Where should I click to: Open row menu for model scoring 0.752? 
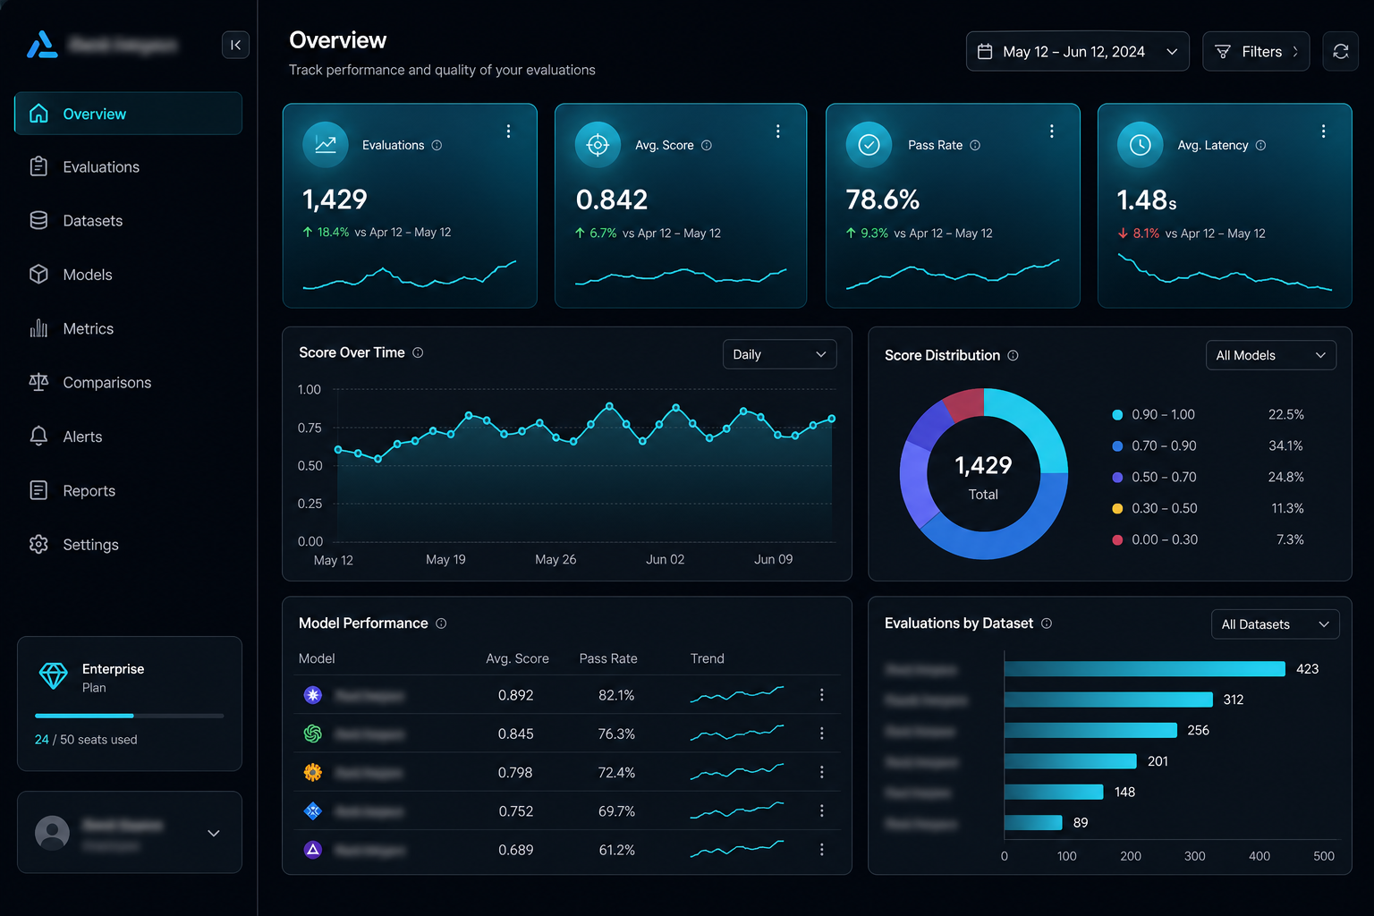coord(821,810)
